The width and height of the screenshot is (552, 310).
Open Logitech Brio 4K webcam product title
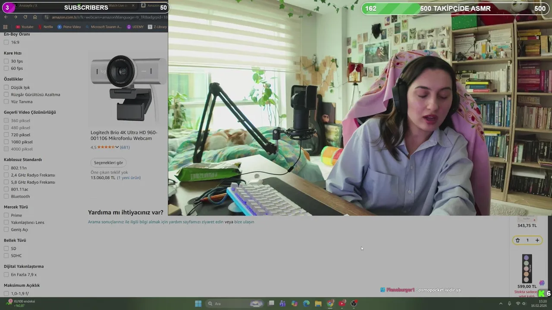pos(124,135)
